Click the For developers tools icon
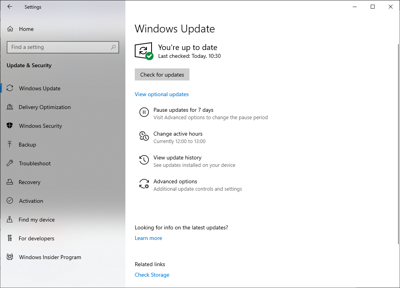 [x=10, y=238]
